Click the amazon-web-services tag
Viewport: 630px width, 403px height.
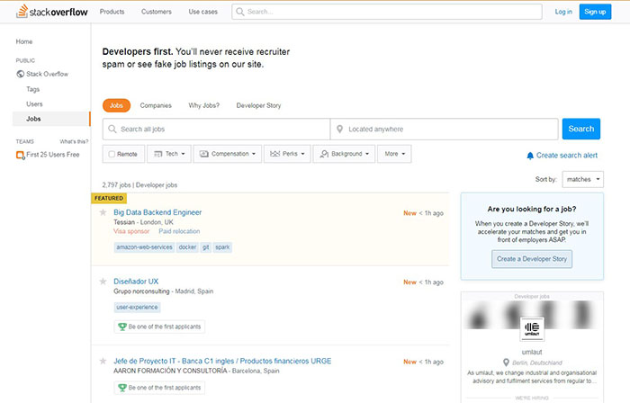pos(144,247)
